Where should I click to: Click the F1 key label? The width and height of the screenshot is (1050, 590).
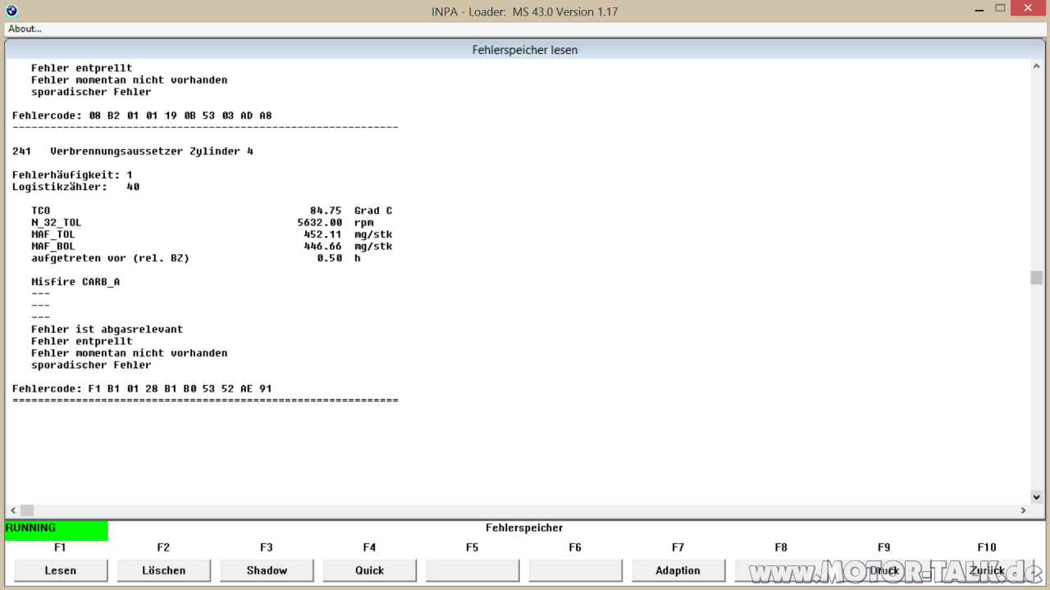pyautogui.click(x=60, y=547)
